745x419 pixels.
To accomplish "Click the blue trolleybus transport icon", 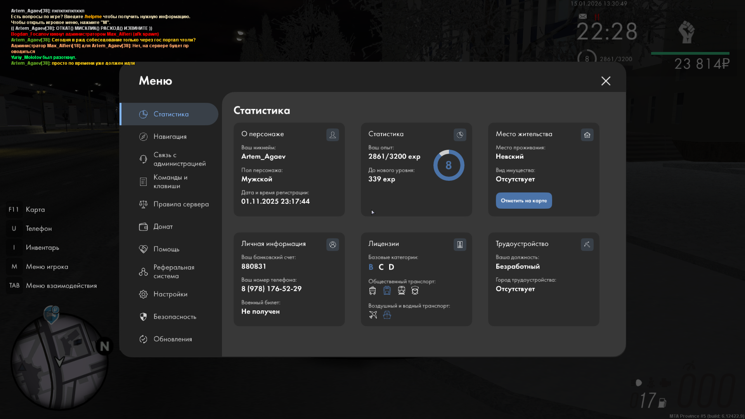I will pos(387,291).
